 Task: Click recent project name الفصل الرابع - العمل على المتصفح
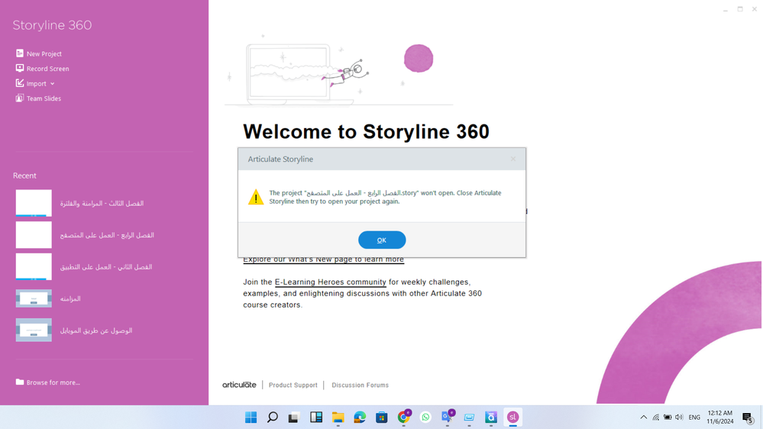(107, 235)
